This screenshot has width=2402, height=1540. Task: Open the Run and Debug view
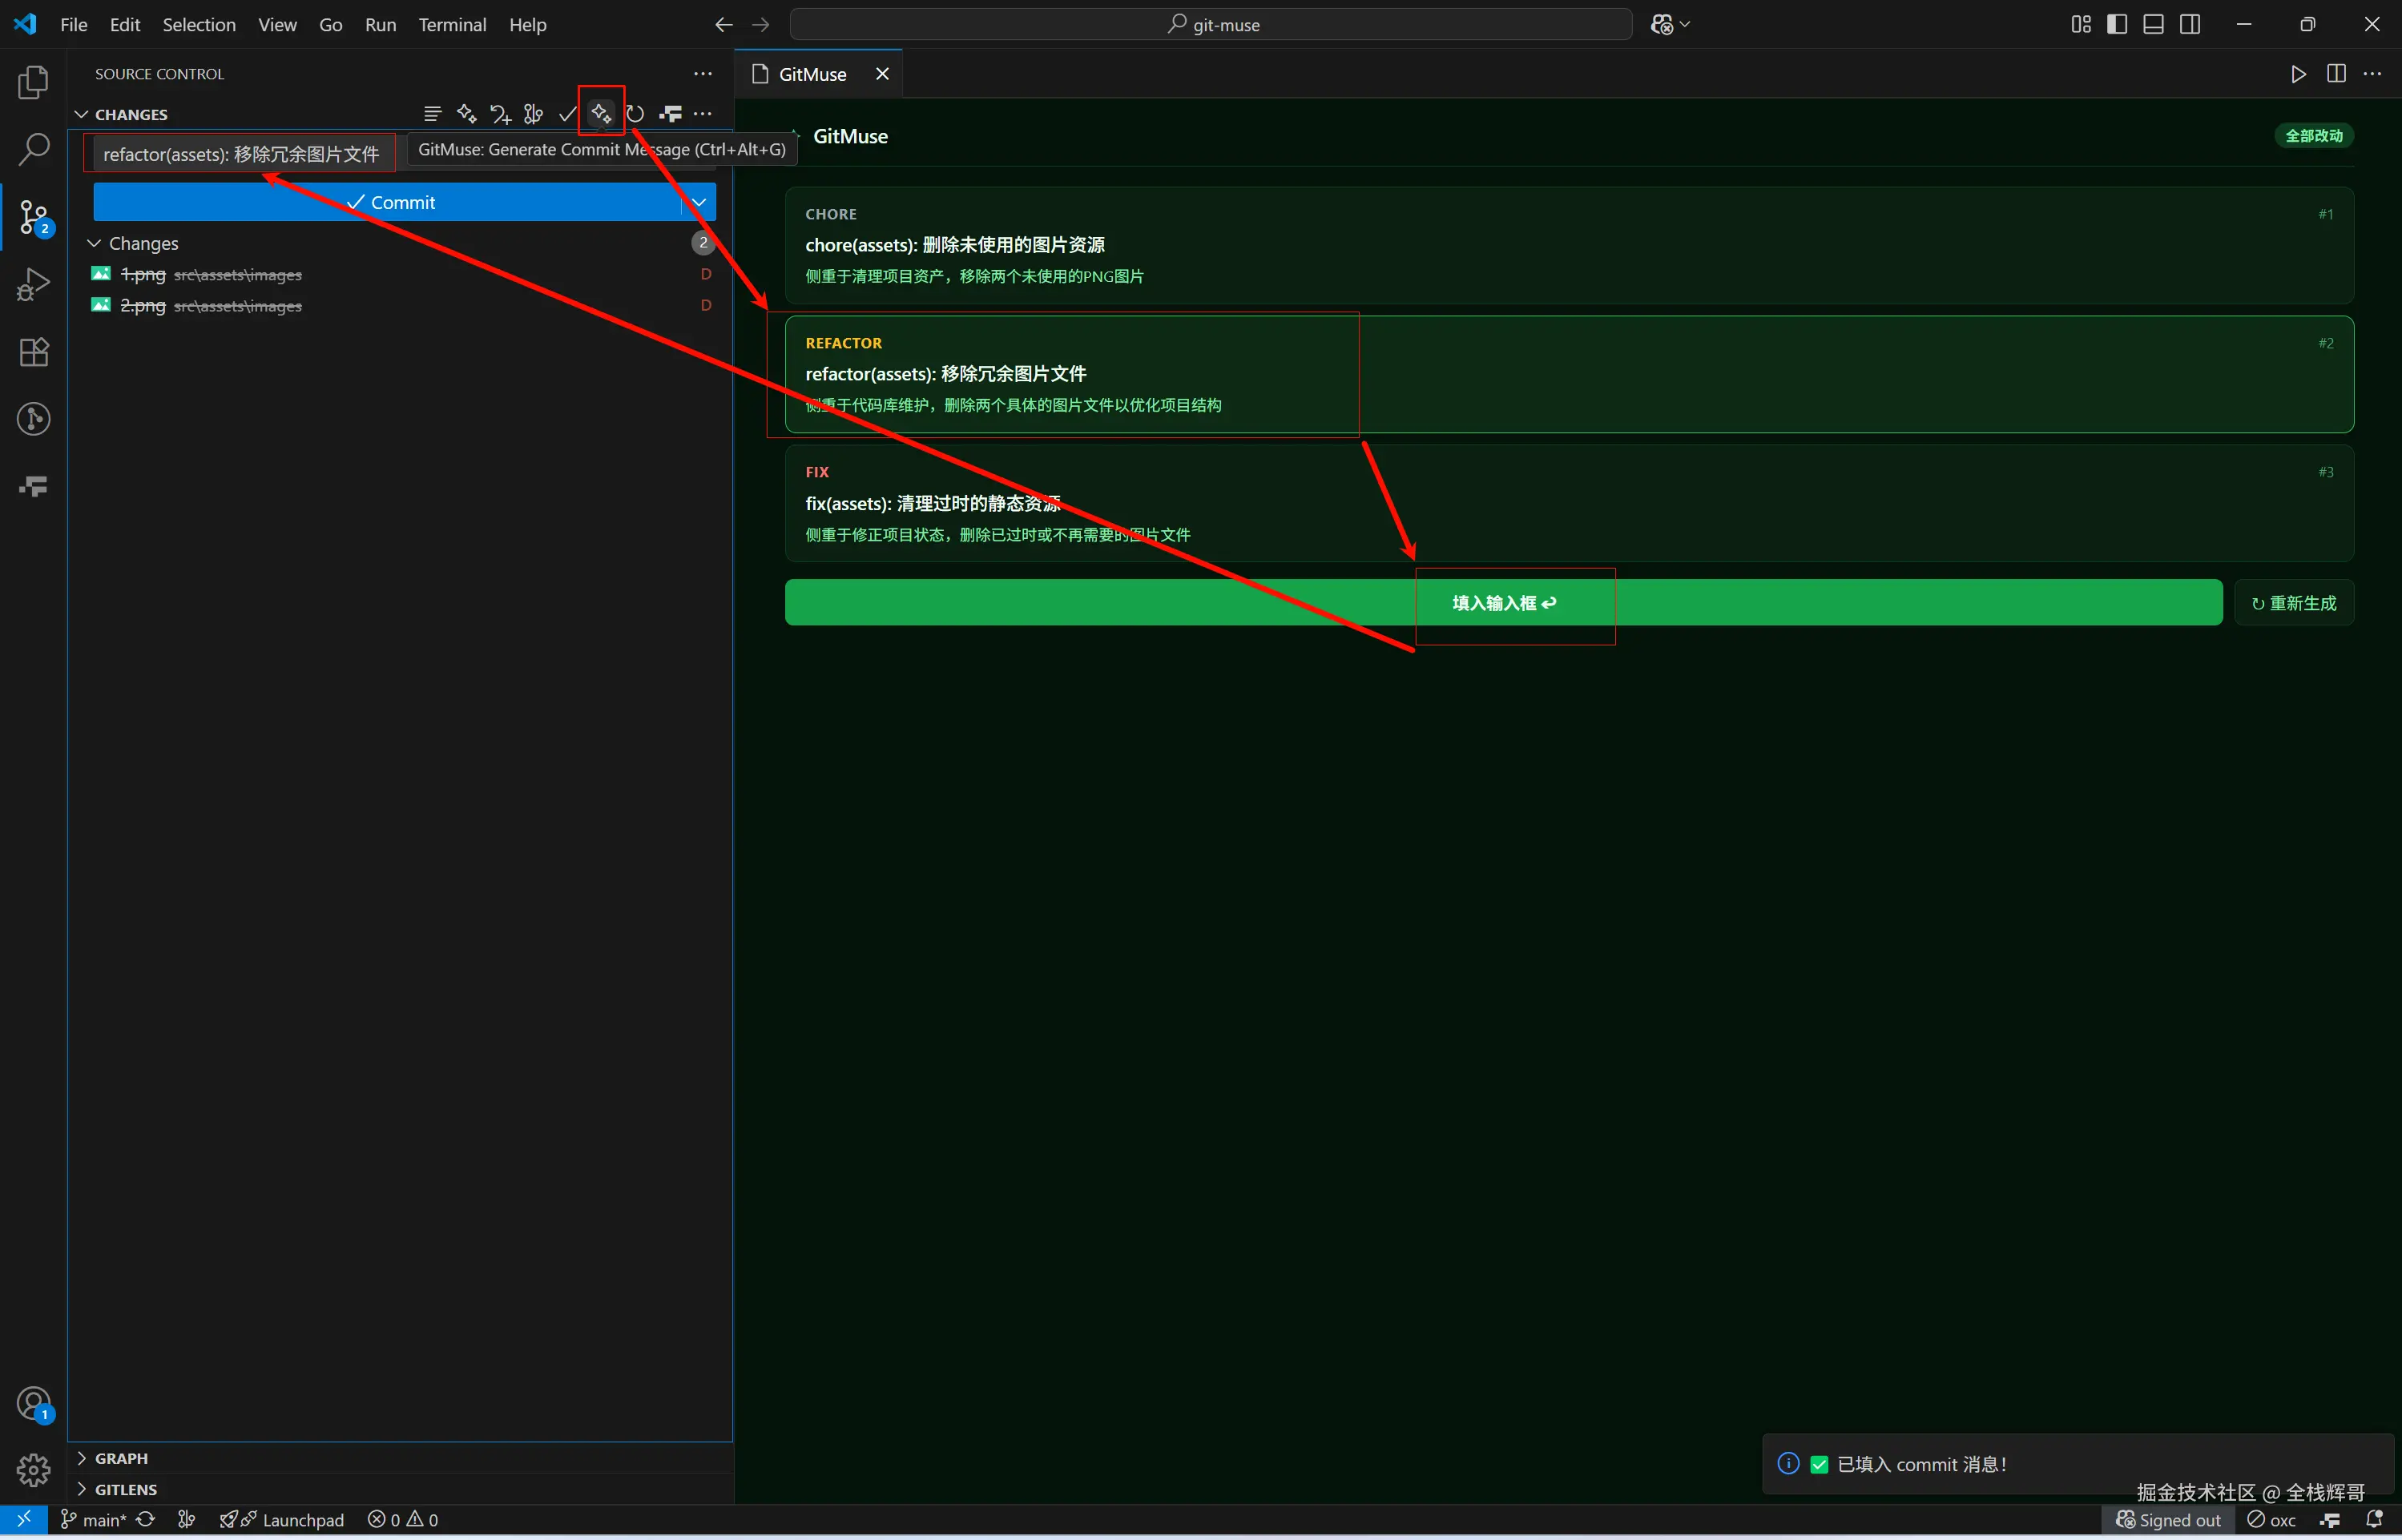point(34,285)
